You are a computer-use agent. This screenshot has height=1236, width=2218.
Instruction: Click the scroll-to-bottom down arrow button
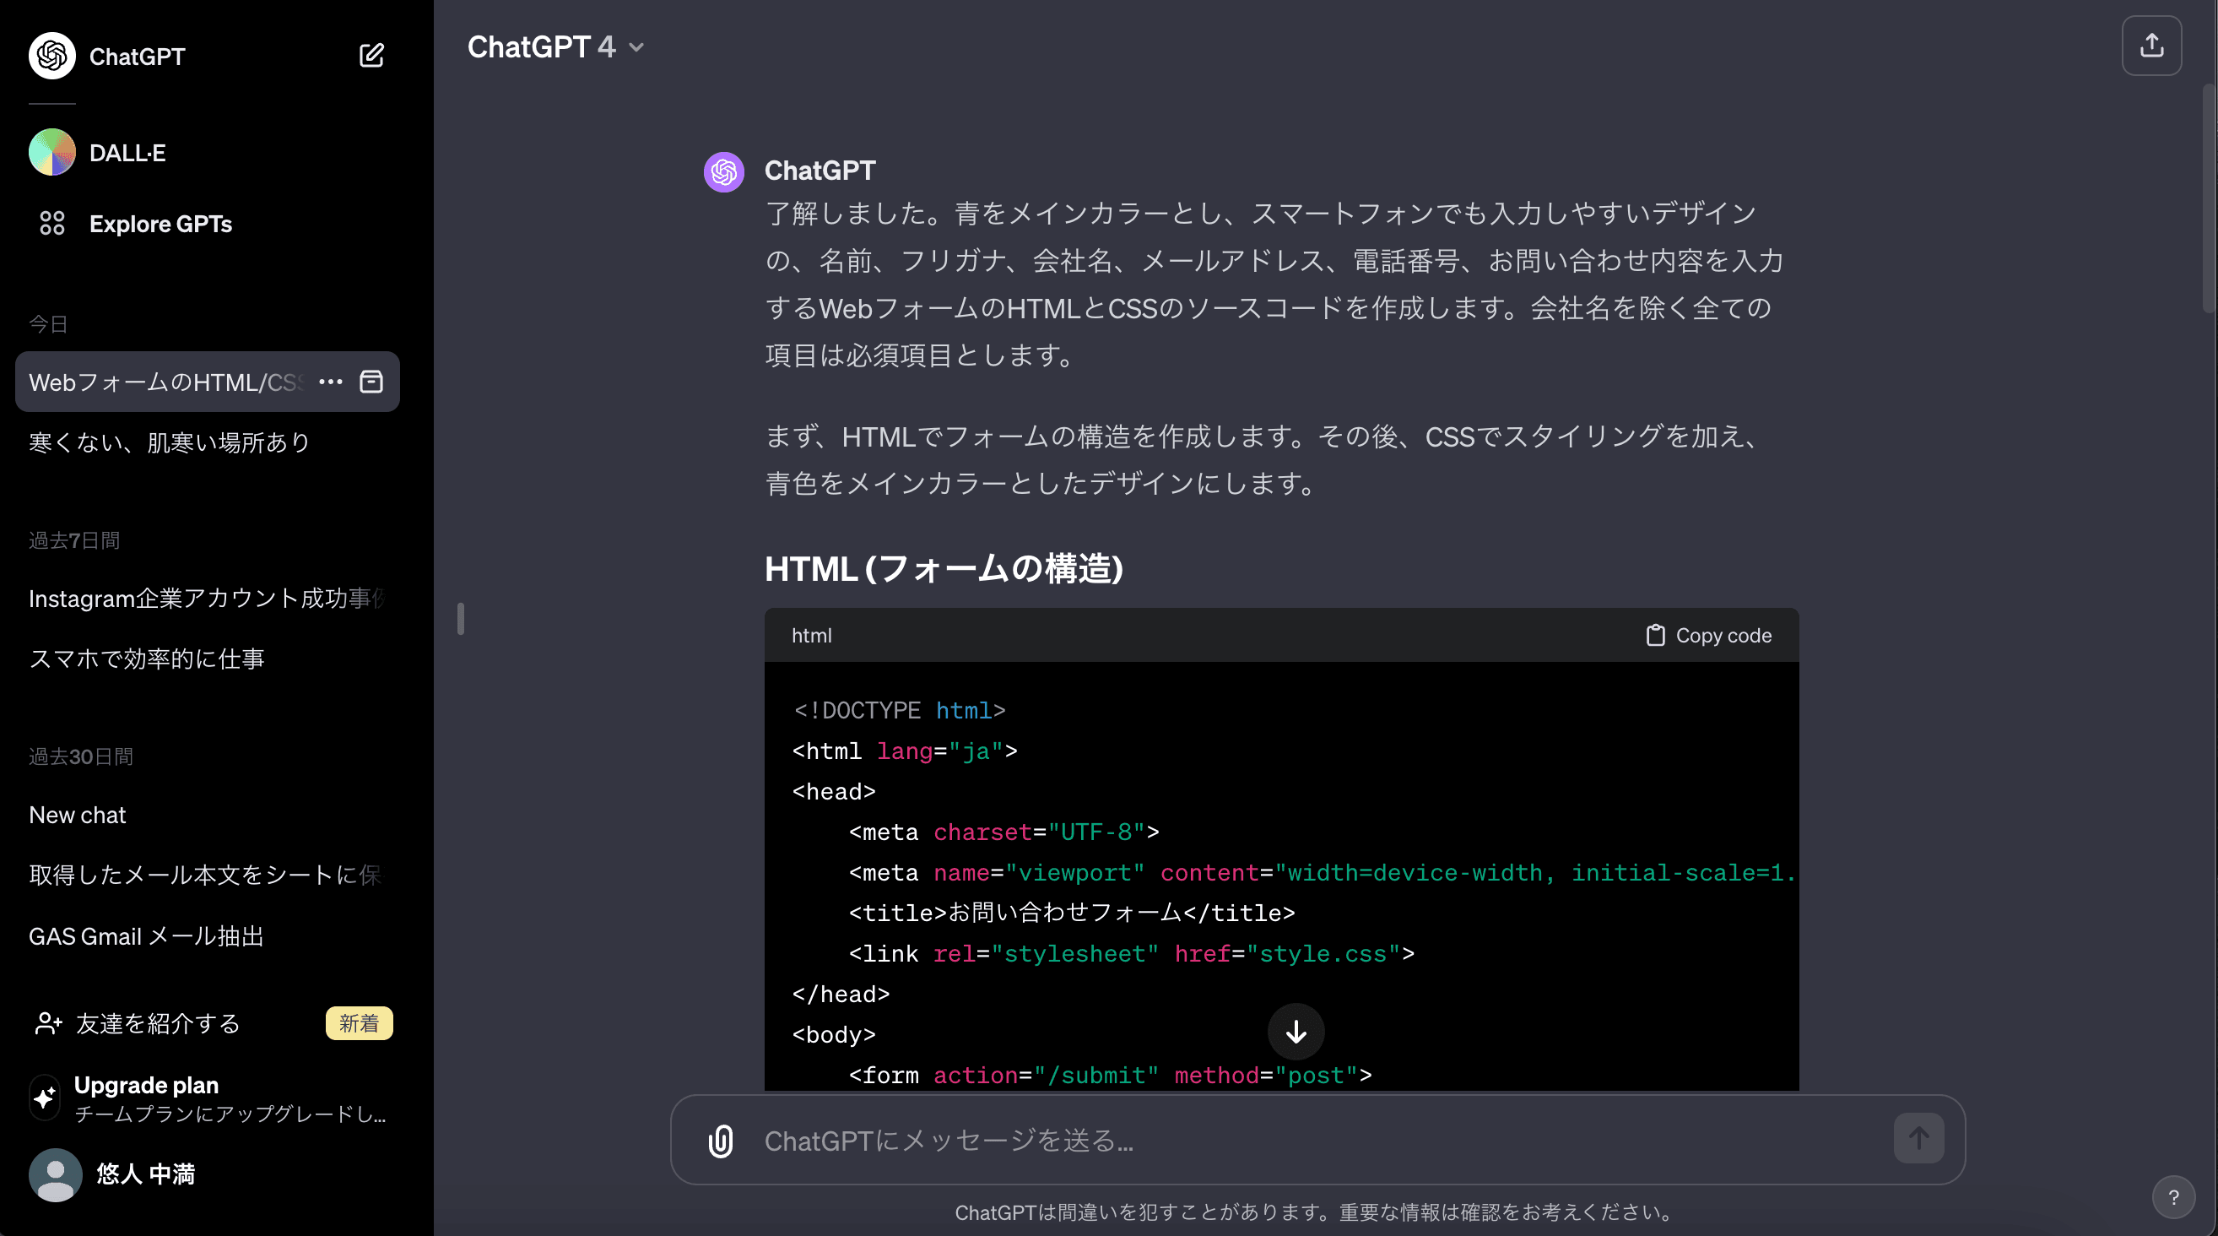point(1295,1032)
